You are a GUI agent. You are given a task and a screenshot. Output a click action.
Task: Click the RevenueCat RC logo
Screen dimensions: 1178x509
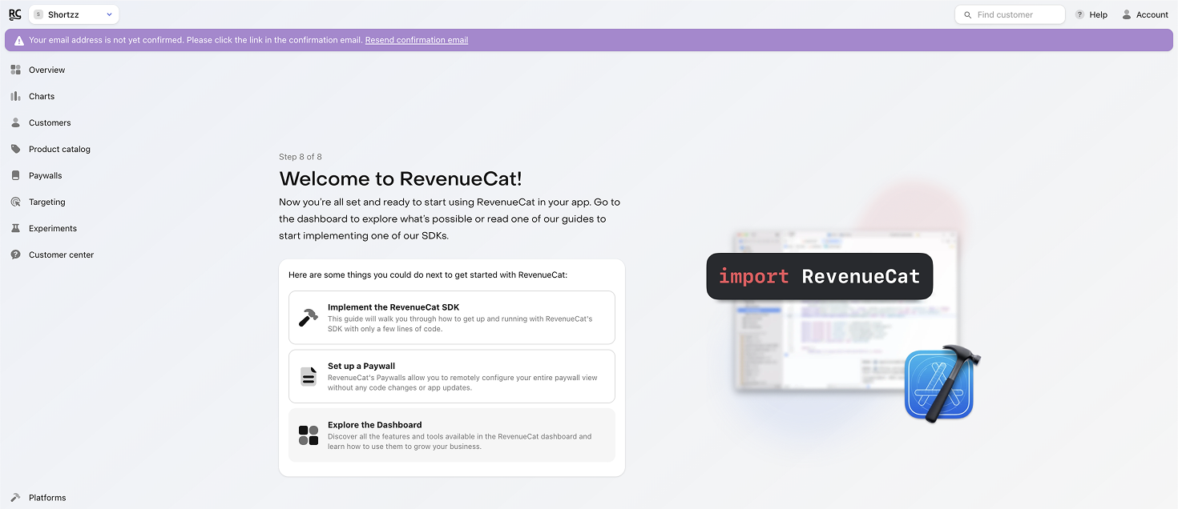(x=15, y=14)
